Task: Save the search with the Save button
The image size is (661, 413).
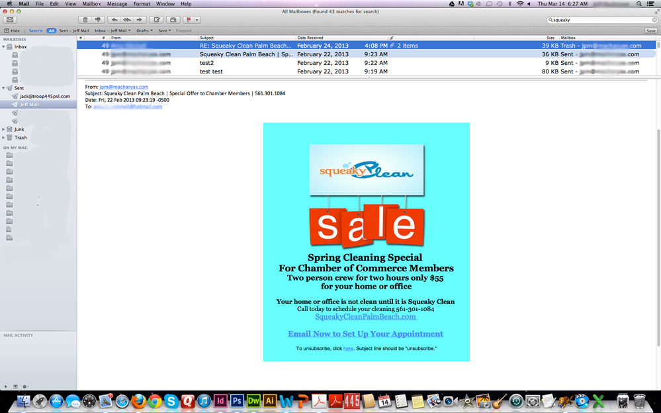Action: [651, 31]
